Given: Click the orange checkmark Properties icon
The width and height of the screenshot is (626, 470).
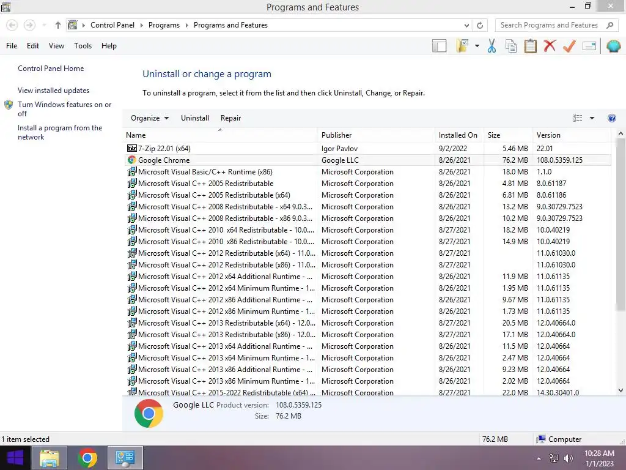Looking at the screenshot, I should 569,46.
